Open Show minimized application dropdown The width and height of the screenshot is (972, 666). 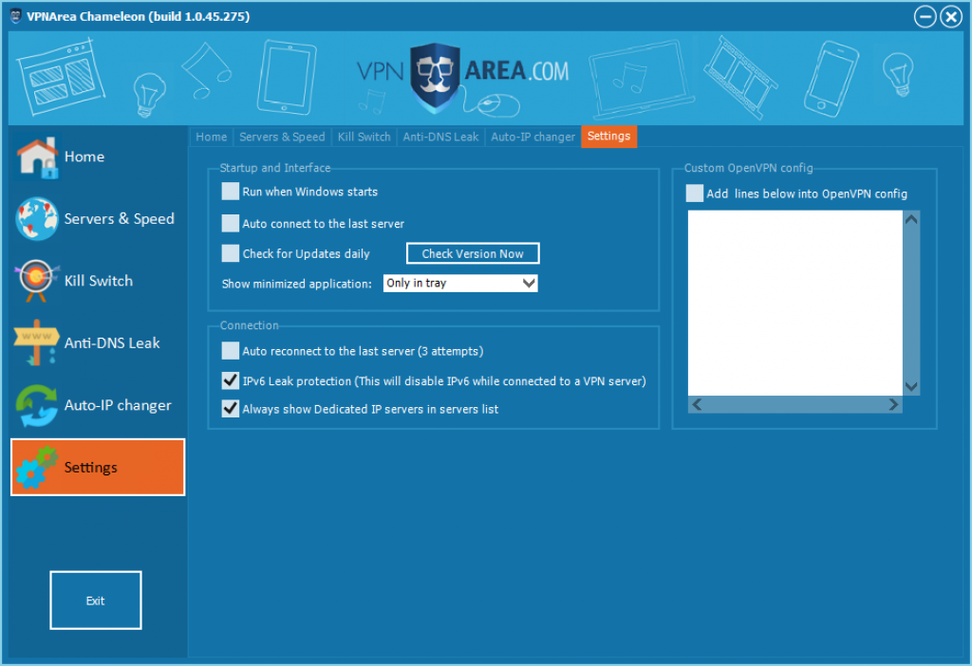[x=460, y=283]
